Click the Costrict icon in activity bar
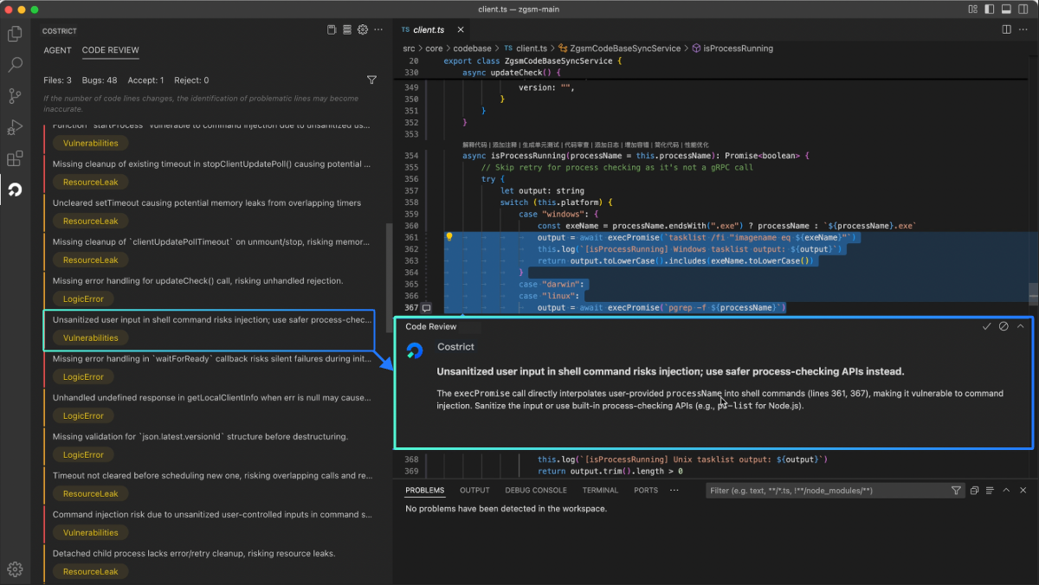 tap(15, 190)
